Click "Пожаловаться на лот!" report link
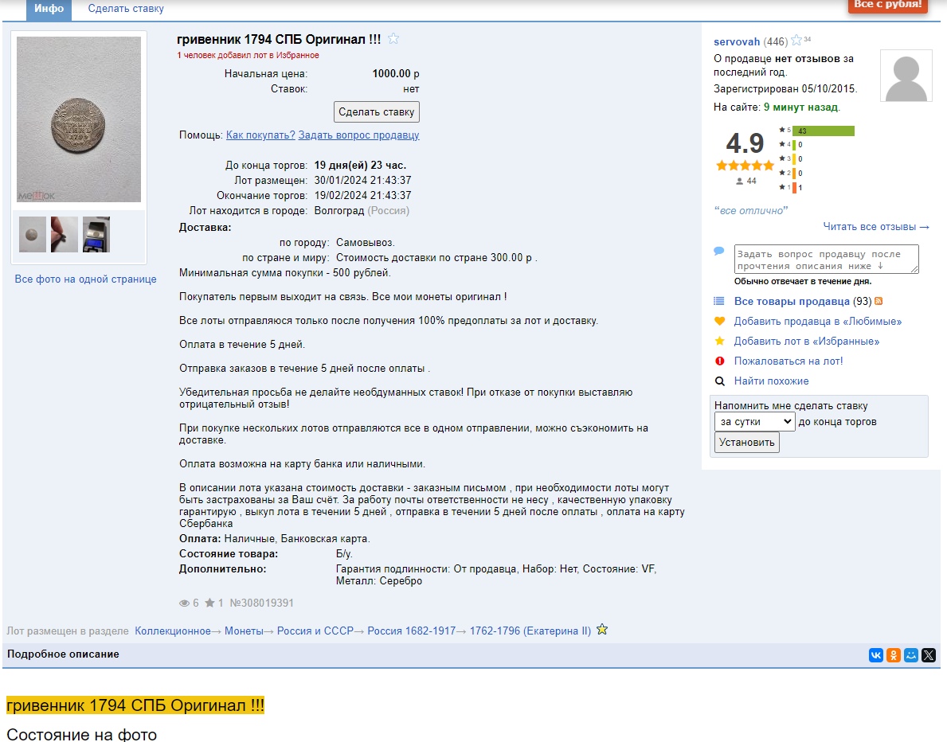This screenshot has width=947, height=742. tap(788, 361)
